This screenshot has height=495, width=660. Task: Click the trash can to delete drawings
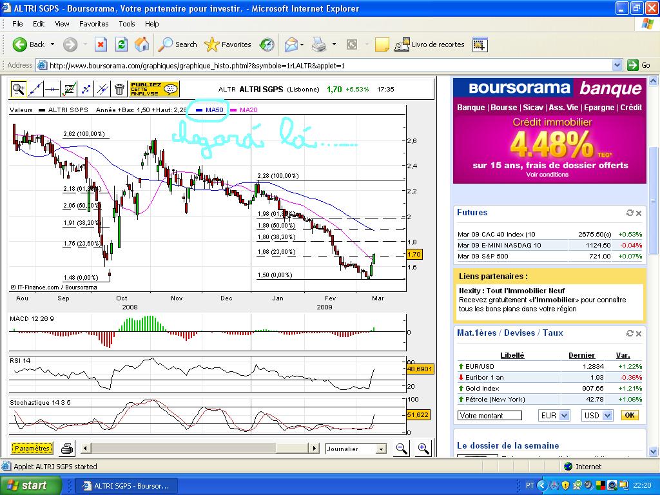pyautogui.click(x=119, y=89)
